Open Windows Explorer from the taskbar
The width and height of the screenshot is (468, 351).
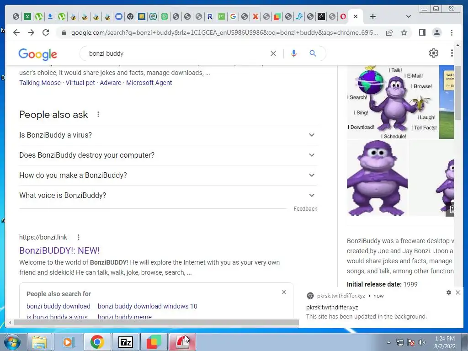[39, 342]
